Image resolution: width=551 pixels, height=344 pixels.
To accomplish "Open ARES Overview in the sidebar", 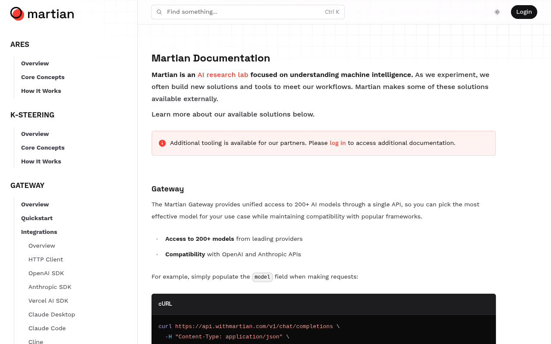I will [x=35, y=64].
